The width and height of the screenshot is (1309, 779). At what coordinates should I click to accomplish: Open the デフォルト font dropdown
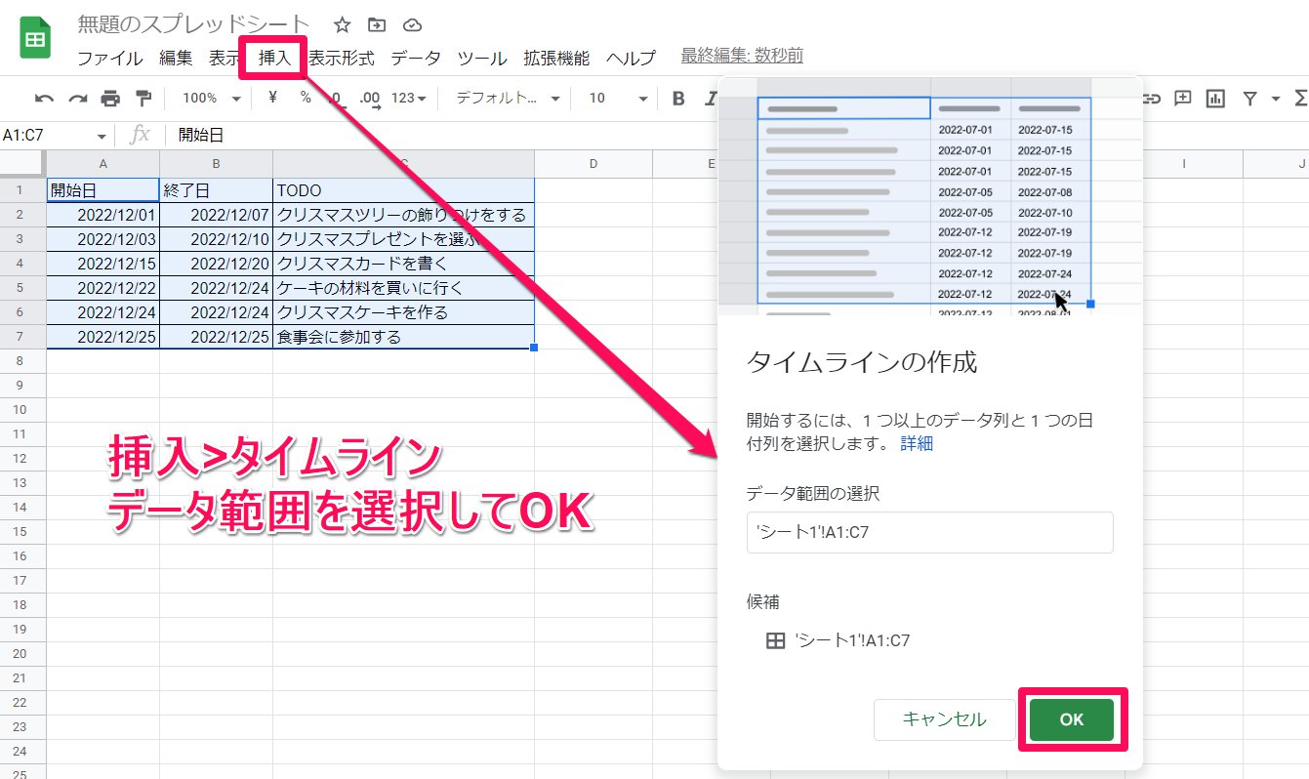(x=508, y=98)
